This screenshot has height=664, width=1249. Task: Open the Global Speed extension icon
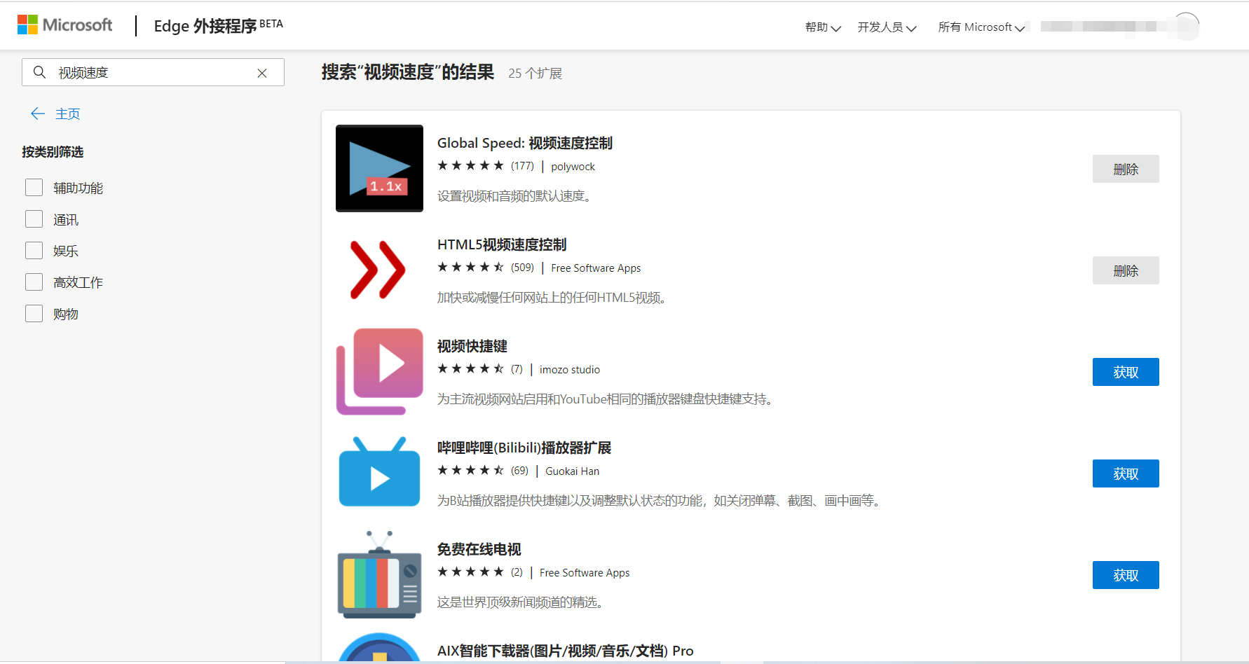[379, 168]
